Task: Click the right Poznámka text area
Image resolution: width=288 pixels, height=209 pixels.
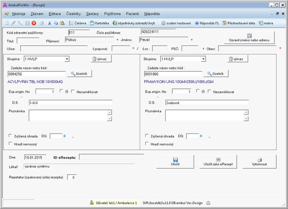Action: click(204, 116)
